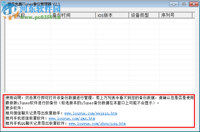Minimize the 楼月免费iTunes备份管理器 window
This screenshot has height=132, width=200.
tap(174, 4)
